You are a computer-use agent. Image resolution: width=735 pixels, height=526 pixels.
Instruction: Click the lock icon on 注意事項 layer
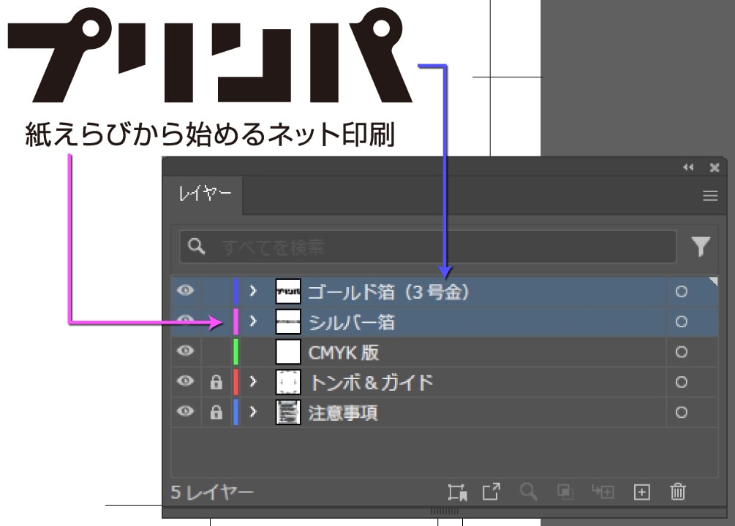[x=216, y=413]
